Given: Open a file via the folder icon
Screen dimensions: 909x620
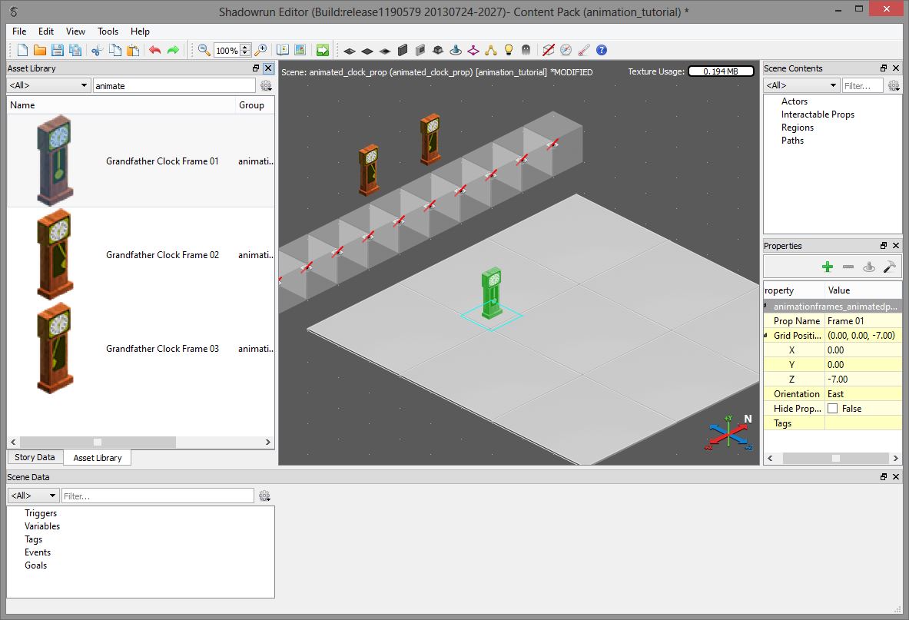Looking at the screenshot, I should [39, 51].
